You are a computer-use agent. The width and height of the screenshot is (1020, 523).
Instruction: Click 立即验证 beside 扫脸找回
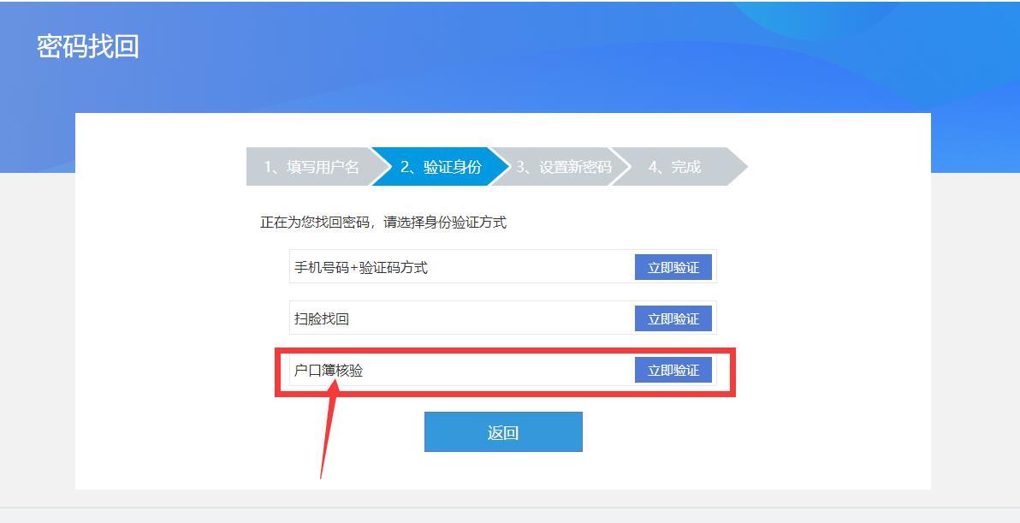[673, 318]
